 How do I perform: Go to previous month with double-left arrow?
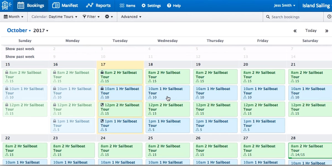click(x=295, y=31)
